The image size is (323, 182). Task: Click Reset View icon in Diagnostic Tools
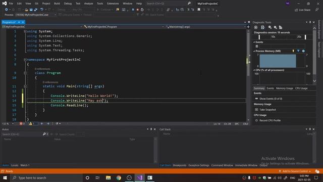click(x=281, y=27)
